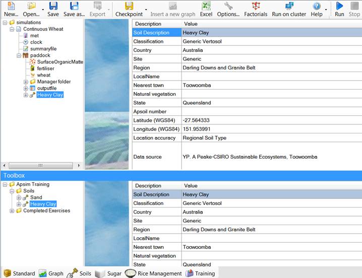Select the summaryfile node
Image resolution: width=362 pixels, height=278 pixels.
pyautogui.click(x=43, y=49)
